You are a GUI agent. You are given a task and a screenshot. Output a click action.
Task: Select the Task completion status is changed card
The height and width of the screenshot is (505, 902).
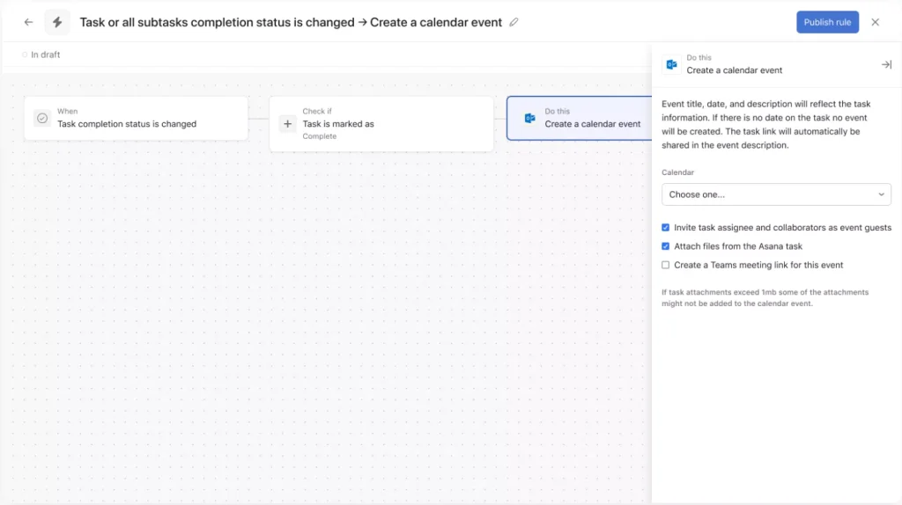[137, 119]
